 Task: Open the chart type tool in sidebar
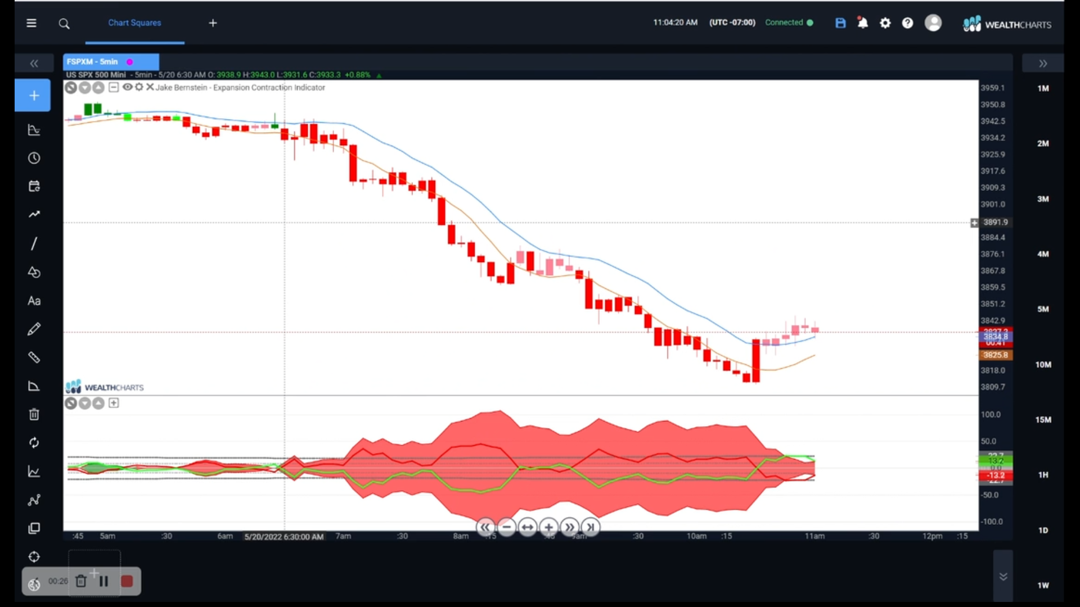pyautogui.click(x=34, y=130)
